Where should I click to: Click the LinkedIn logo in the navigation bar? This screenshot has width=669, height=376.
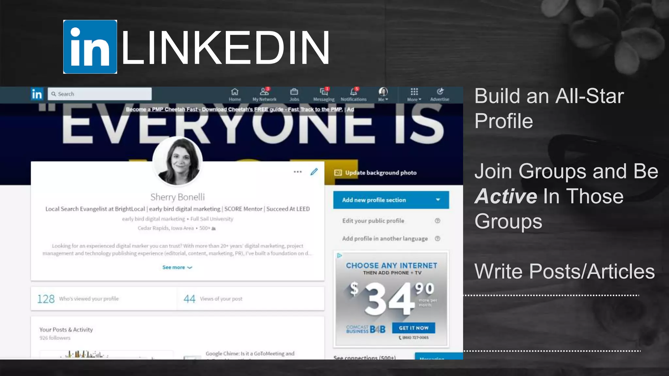coord(37,94)
